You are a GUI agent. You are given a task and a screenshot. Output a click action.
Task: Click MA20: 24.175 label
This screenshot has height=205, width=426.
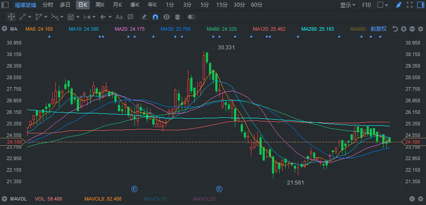tap(130, 29)
